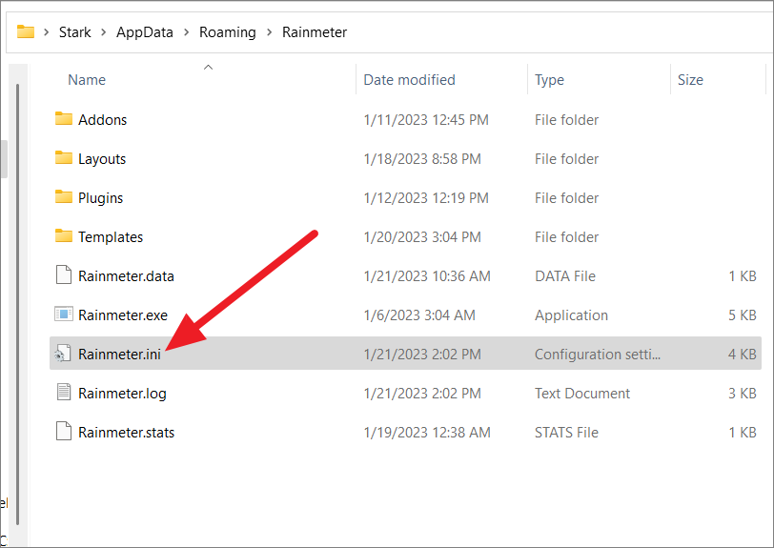The height and width of the screenshot is (548, 774).
Task: Click the 1/19/2023 12:38 AM date cell
Action: (427, 433)
